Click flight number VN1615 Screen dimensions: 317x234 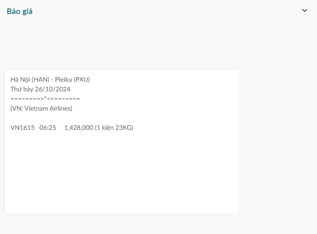point(22,127)
